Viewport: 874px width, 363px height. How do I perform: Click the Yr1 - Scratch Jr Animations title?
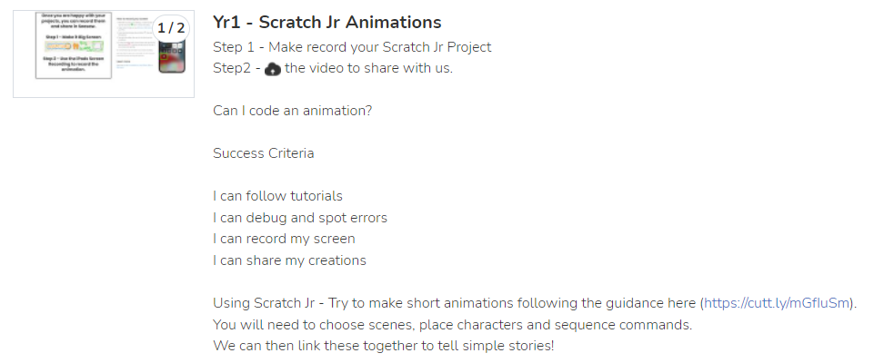(x=326, y=23)
